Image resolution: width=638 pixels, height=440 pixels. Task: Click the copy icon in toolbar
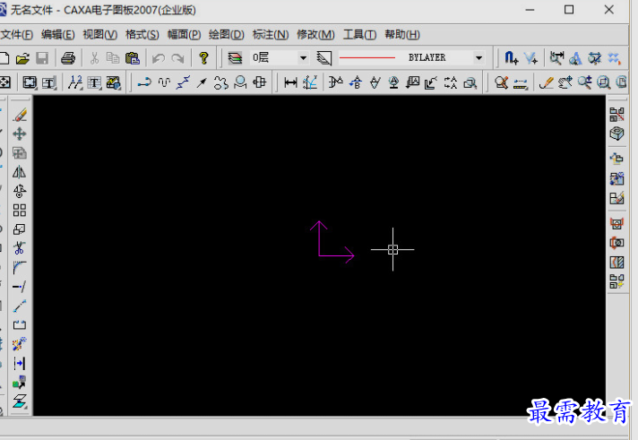(x=113, y=58)
